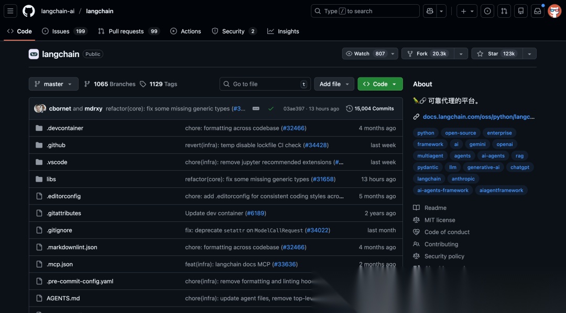The width and height of the screenshot is (566, 313).
Task: Switch to the Code tab
Action: click(19, 31)
